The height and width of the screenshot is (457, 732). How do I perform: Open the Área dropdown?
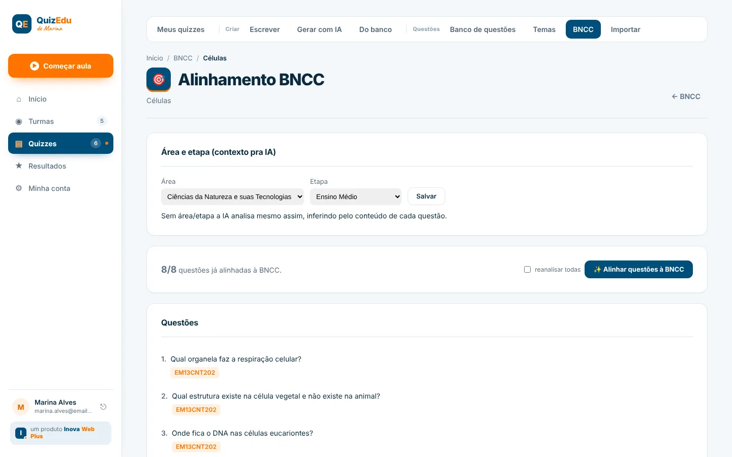[x=232, y=197]
